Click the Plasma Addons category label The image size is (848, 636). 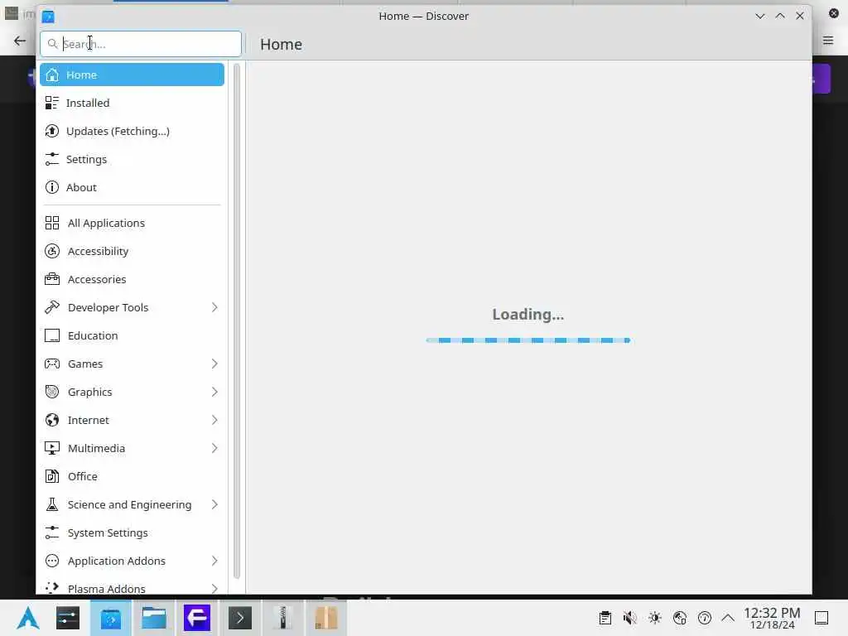tap(107, 589)
